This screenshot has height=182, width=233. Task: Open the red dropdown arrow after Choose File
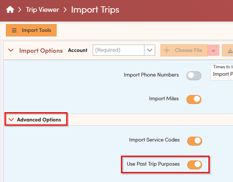[x=213, y=51]
